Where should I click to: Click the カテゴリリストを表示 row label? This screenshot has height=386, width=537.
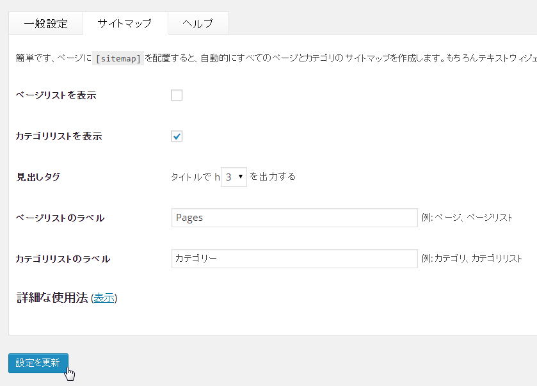coord(58,136)
